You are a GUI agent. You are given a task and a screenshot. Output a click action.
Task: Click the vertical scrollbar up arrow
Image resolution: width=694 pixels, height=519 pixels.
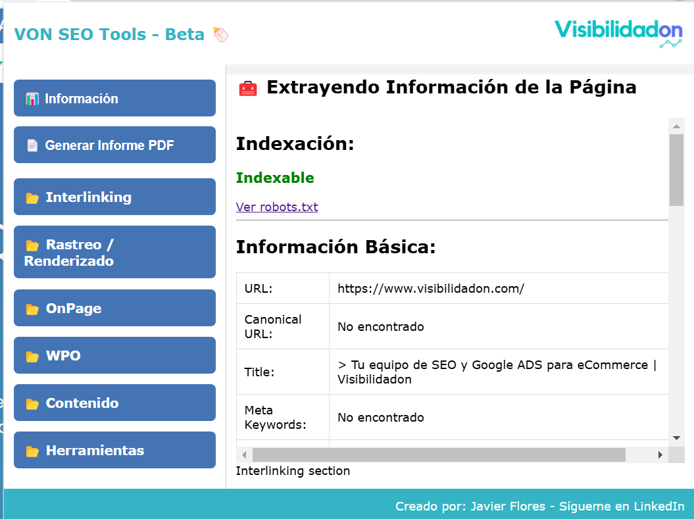(676, 126)
